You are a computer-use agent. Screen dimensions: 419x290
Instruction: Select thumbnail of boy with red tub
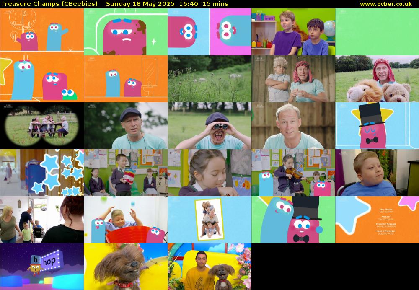(126, 220)
